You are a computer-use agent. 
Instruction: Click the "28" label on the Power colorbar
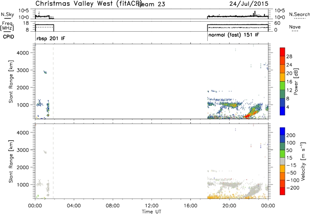pyautogui.click(x=289, y=56)
